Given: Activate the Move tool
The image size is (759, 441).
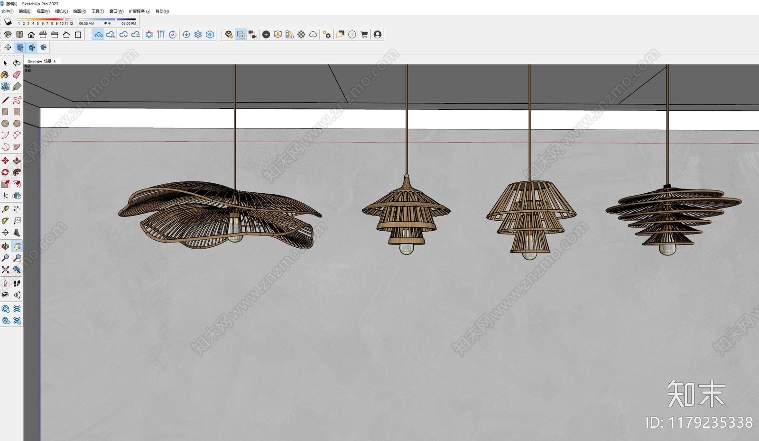Looking at the screenshot, I should pos(5,161).
